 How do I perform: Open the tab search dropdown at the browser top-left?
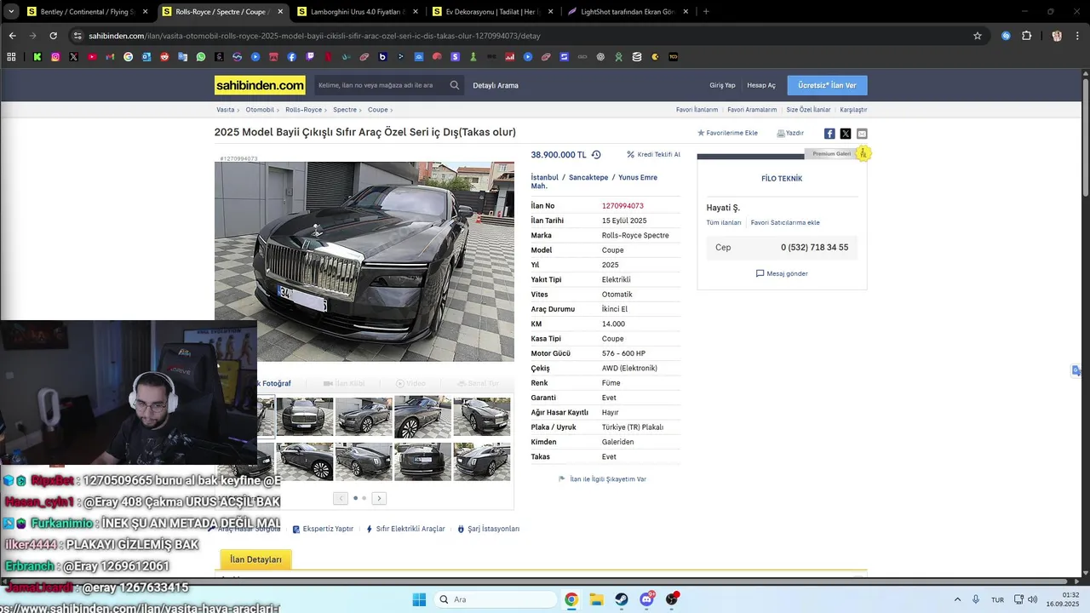(11, 12)
